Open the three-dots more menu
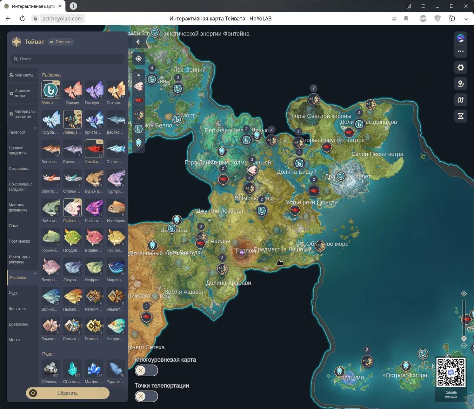Image resolution: width=474 pixels, height=409 pixels. [x=461, y=51]
